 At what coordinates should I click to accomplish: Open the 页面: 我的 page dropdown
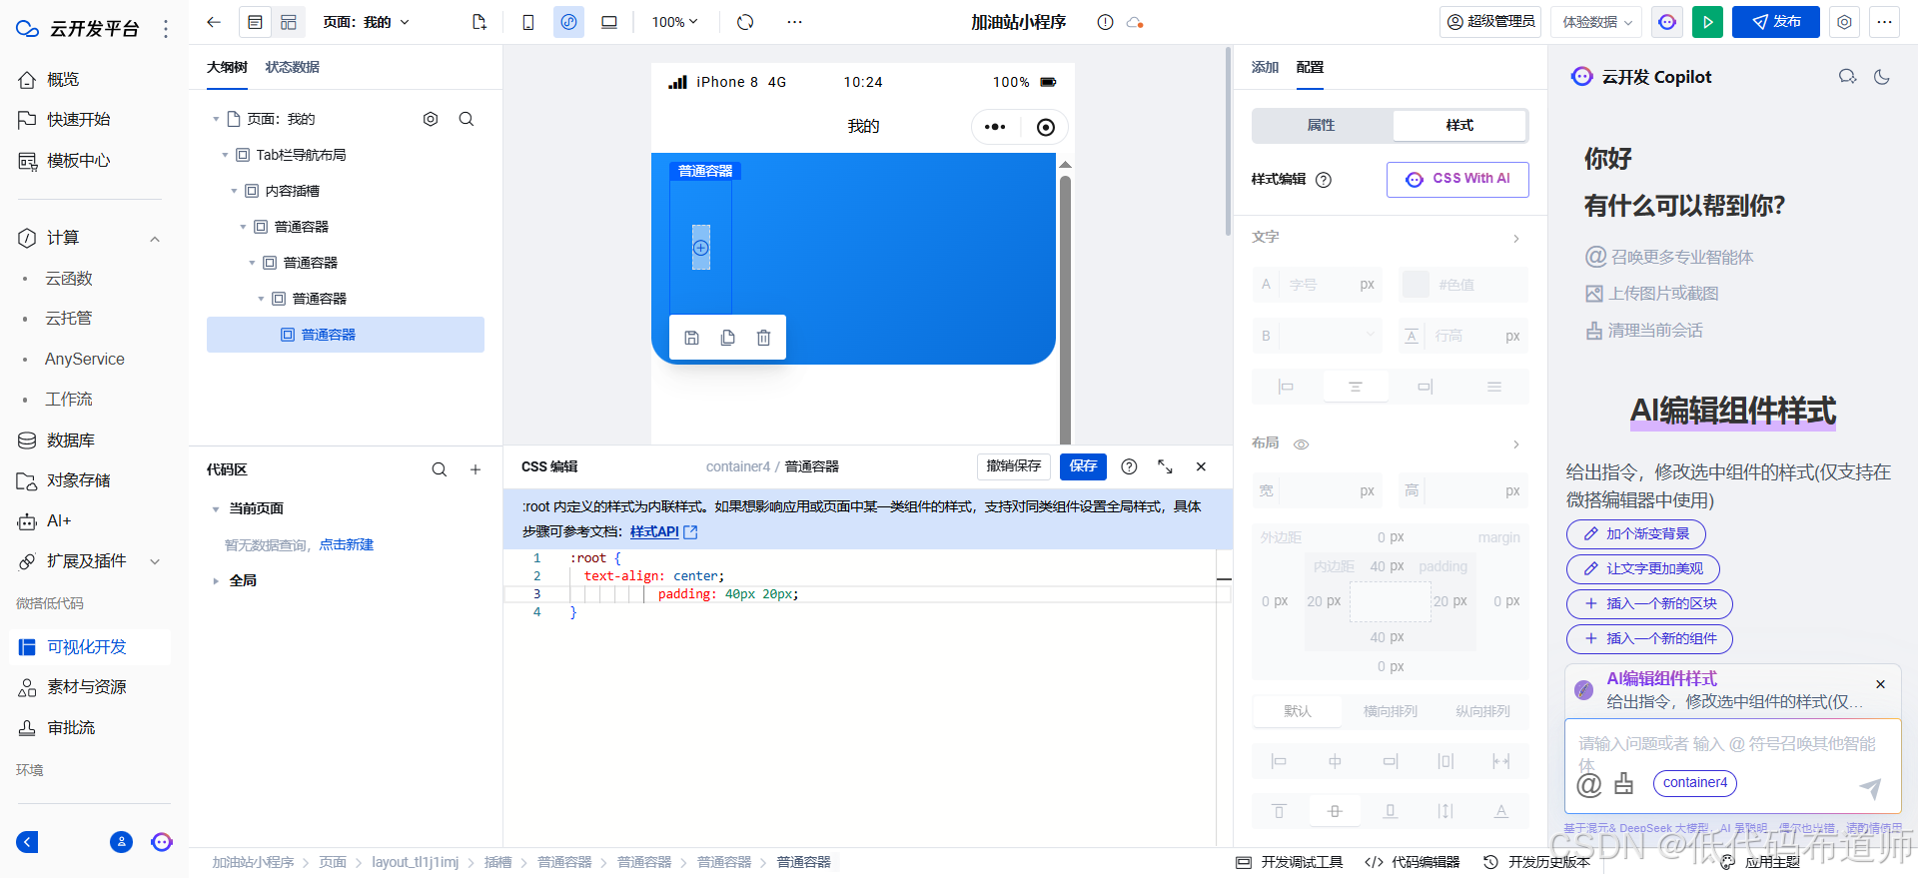click(x=366, y=22)
